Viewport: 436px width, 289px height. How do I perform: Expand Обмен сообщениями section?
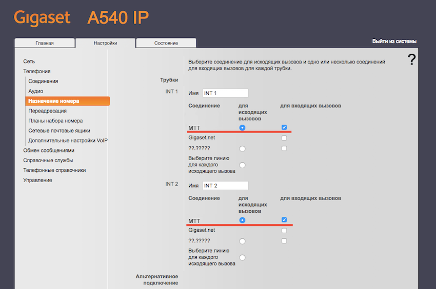(49, 150)
